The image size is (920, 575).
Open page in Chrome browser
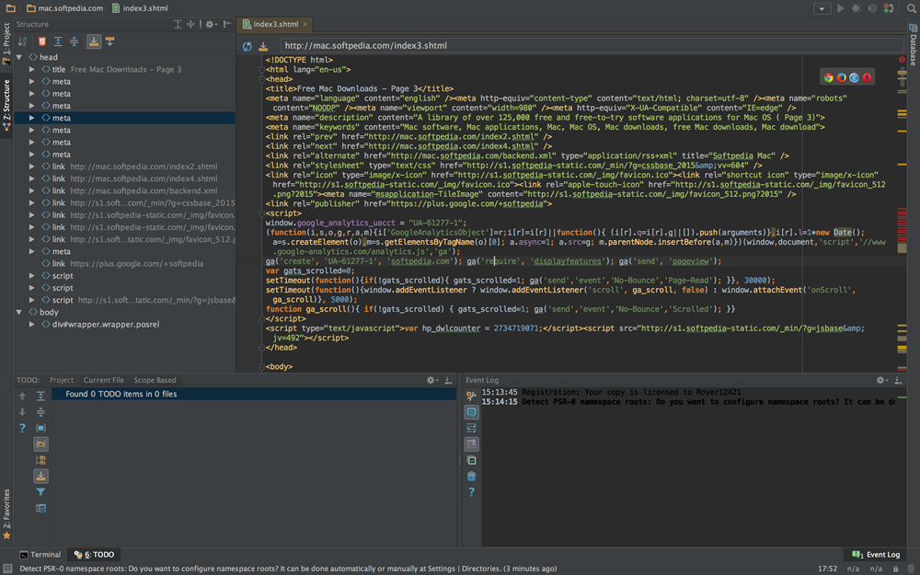click(x=829, y=77)
